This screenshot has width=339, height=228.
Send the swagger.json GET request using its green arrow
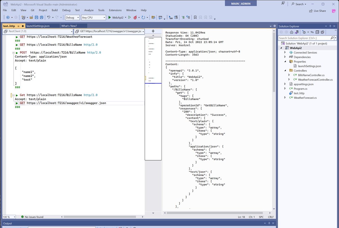[x=17, y=103]
